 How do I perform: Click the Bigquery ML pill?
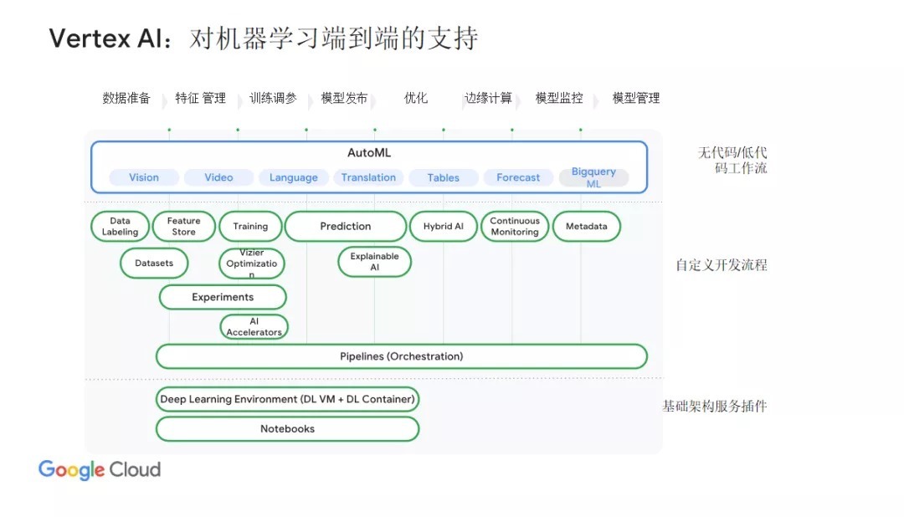593,177
